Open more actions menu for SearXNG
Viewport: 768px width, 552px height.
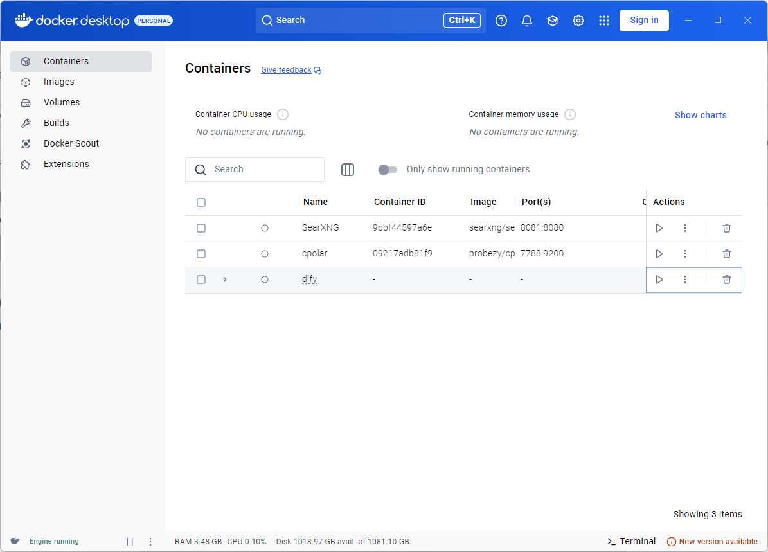[684, 228]
